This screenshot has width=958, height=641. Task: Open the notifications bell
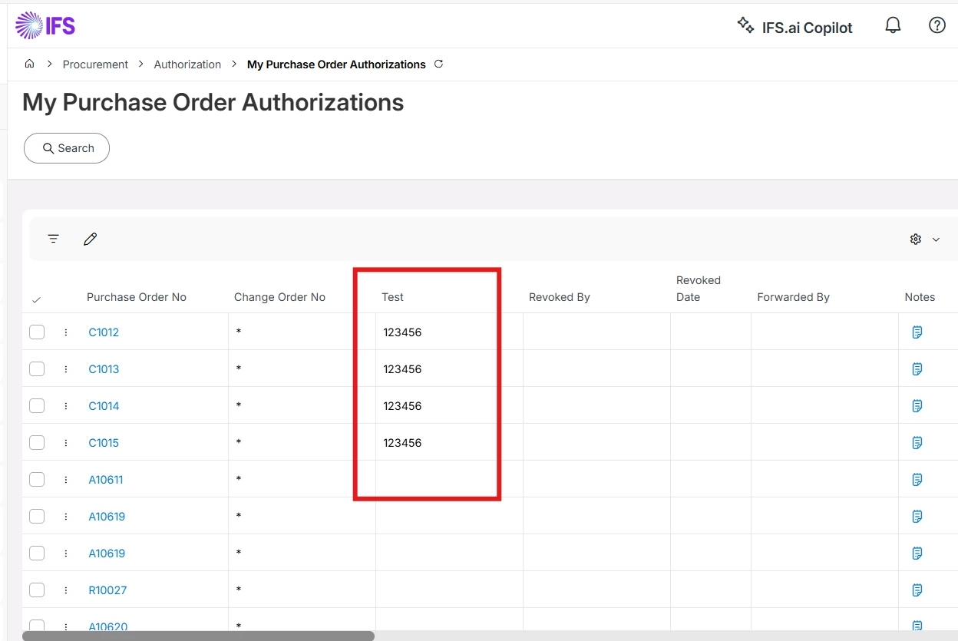tap(893, 25)
